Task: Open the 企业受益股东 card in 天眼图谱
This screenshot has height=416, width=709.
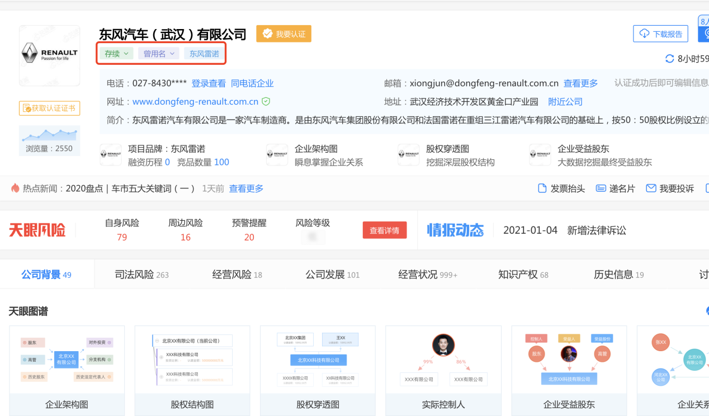Action: coord(569,371)
